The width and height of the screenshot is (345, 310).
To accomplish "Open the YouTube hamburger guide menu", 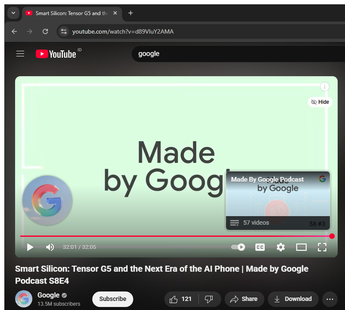I will [20, 54].
